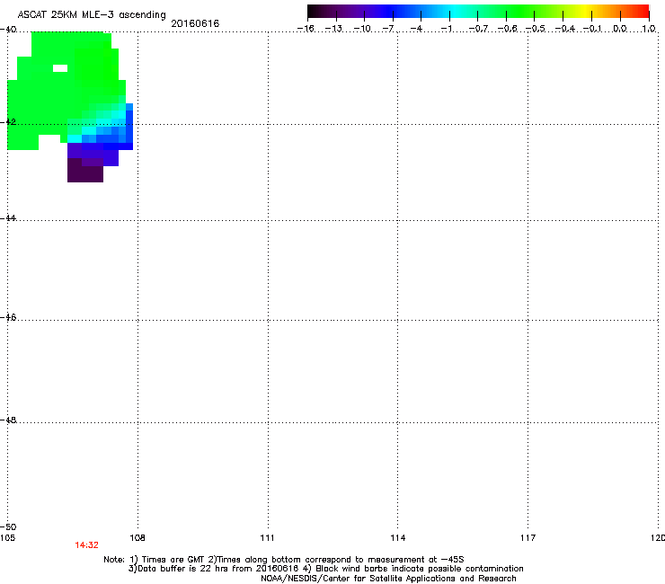The image size is (665, 584).
Task: Click the -44 latitude axis label
Action: [x=8, y=218]
